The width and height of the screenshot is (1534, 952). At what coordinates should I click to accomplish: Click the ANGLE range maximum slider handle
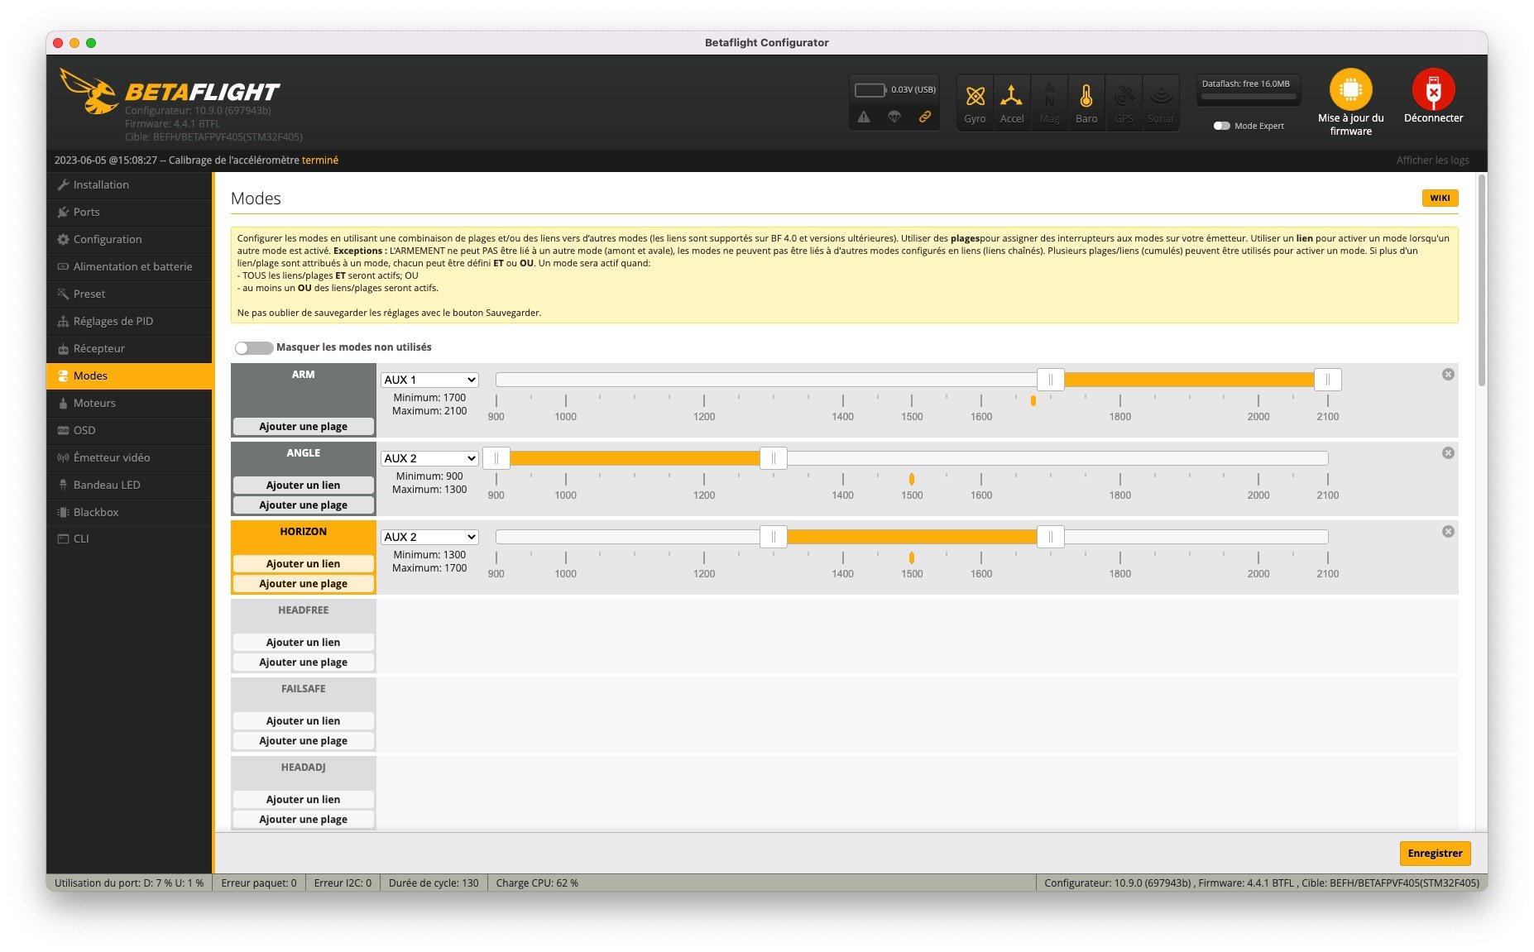click(773, 458)
